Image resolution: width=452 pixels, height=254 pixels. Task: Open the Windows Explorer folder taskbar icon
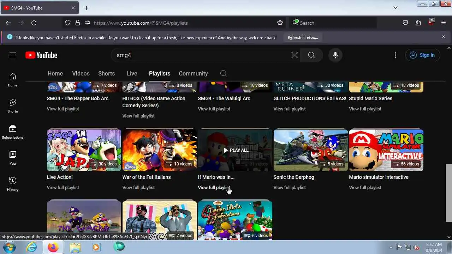point(75,247)
